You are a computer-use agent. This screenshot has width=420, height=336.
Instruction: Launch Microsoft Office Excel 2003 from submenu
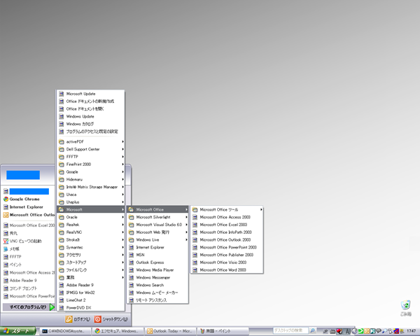pyautogui.click(x=227, y=225)
